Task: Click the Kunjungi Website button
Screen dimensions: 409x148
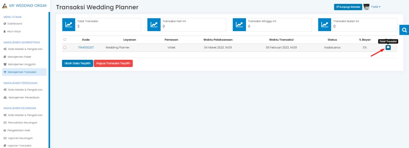Action: point(348,7)
